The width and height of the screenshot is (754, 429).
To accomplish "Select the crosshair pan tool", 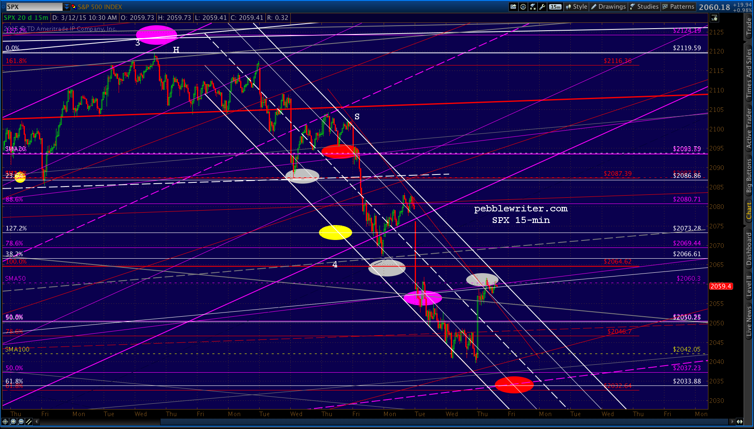I will point(5,422).
